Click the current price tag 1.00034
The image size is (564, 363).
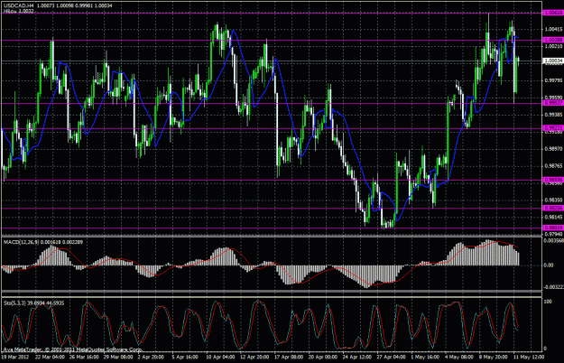point(553,60)
